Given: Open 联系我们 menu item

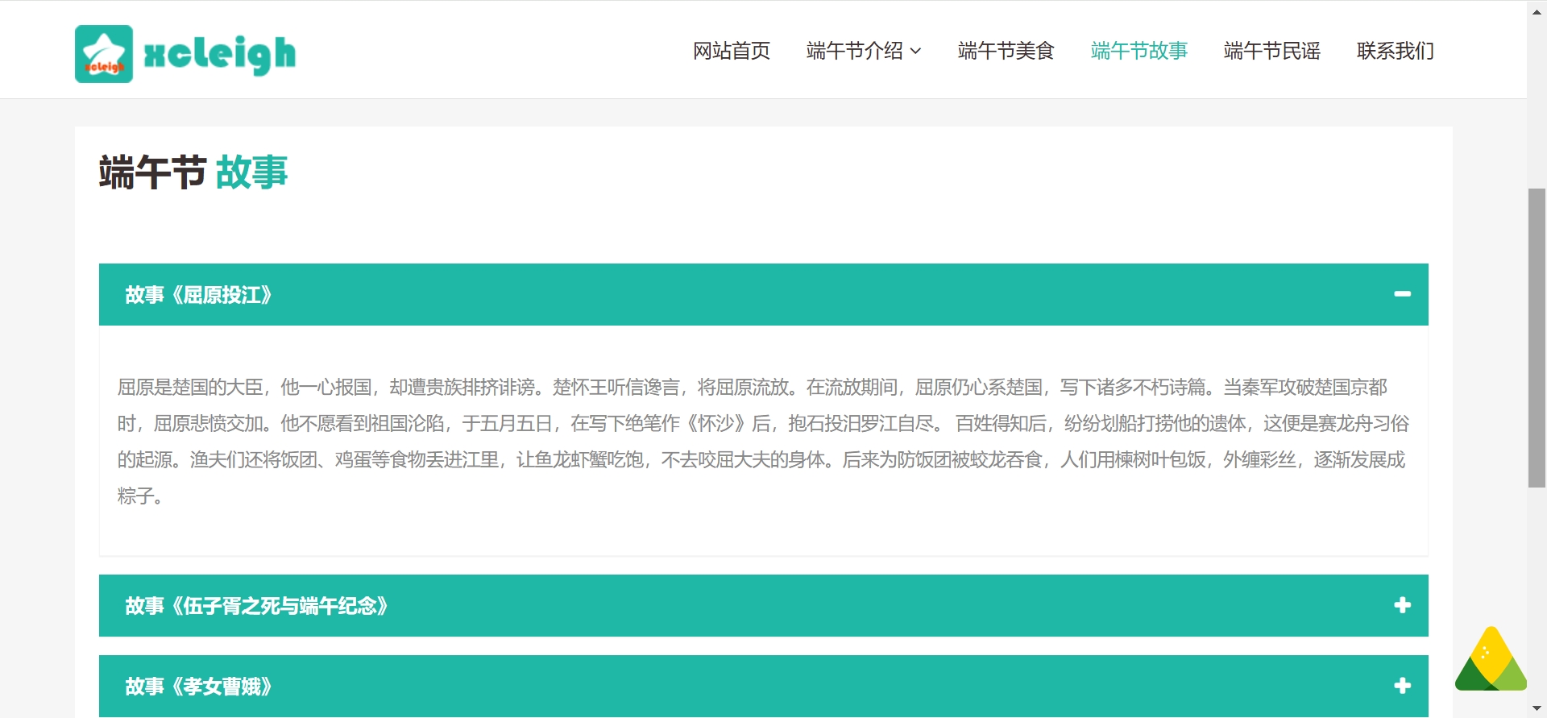Looking at the screenshot, I should pos(1396,51).
